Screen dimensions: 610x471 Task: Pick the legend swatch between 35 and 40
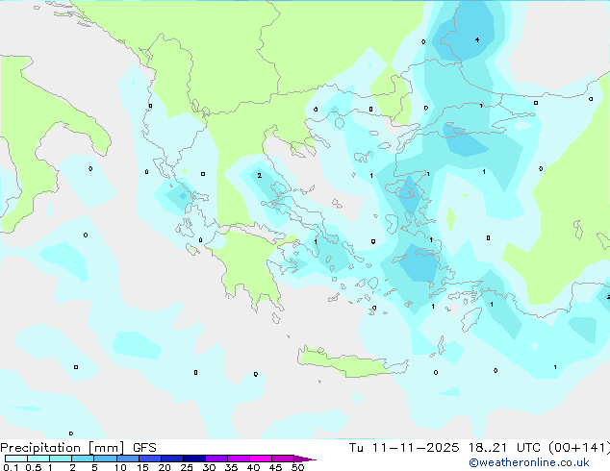(x=239, y=459)
